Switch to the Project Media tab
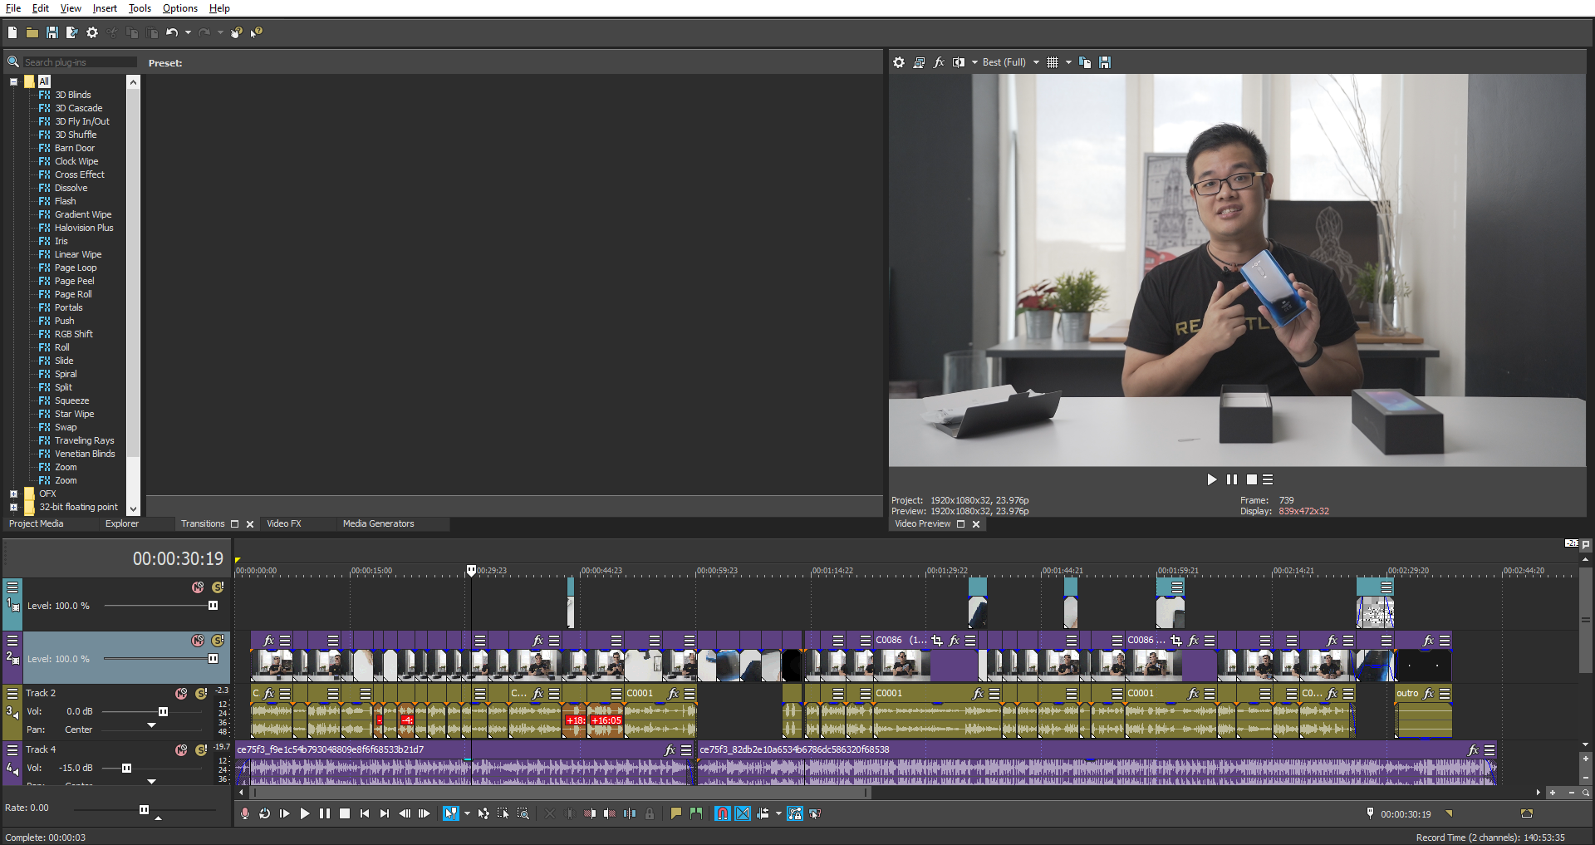1595x845 pixels. 37,523
